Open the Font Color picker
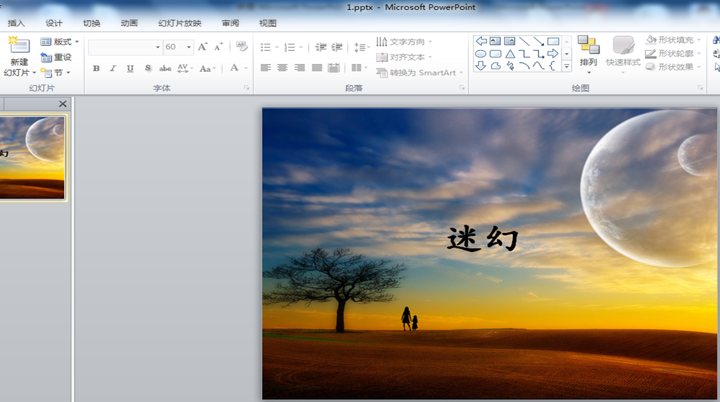The image size is (720, 402). pyautogui.click(x=234, y=68)
